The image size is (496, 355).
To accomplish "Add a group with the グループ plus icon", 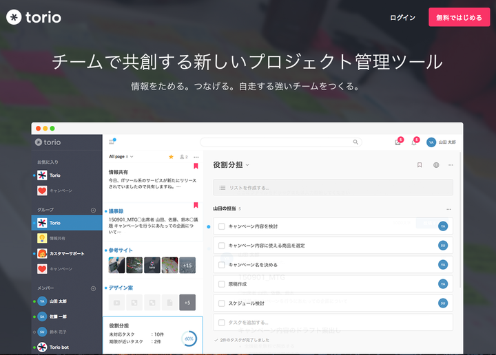I will click(93, 210).
